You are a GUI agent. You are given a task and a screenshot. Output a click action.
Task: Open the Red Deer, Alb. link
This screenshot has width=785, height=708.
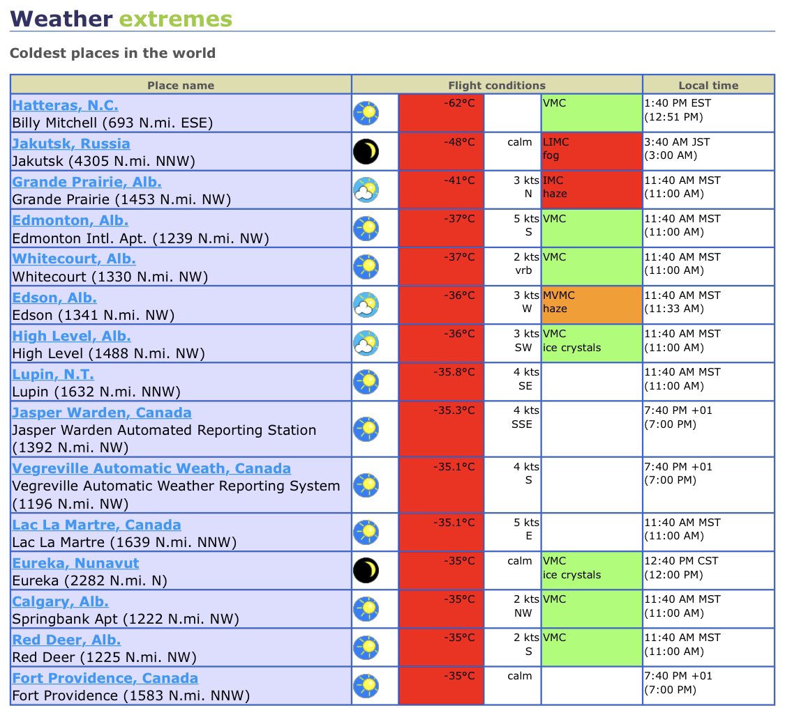[x=66, y=640]
